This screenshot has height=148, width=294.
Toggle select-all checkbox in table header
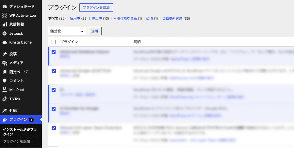(x=54, y=42)
